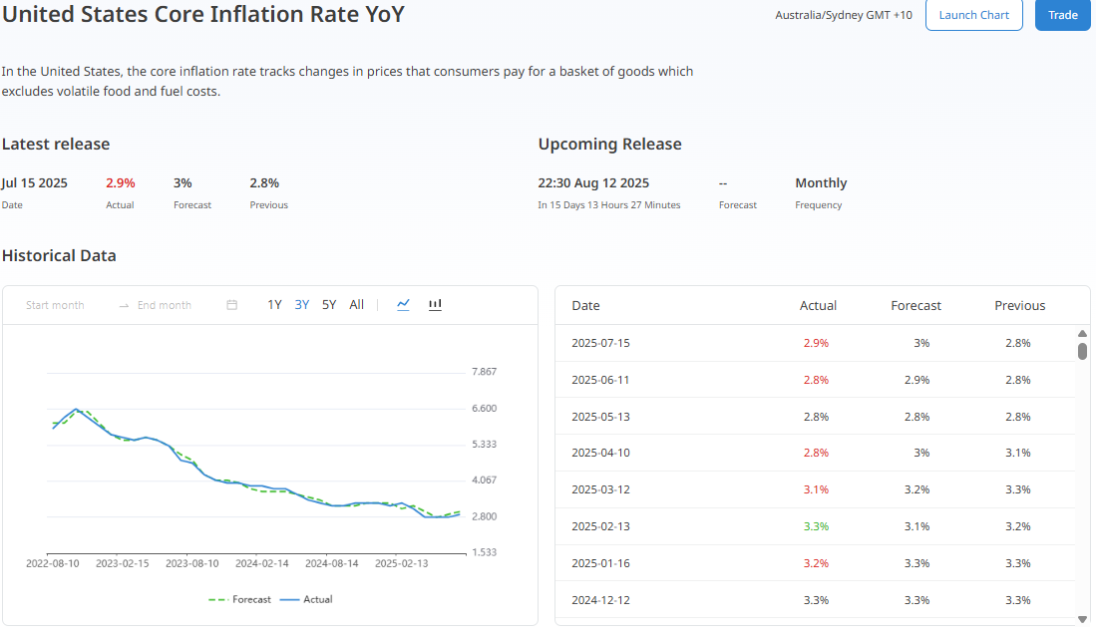Viewport: 1096px width, 637px height.
Task: Toggle the Actual legend series
Action: coord(306,600)
